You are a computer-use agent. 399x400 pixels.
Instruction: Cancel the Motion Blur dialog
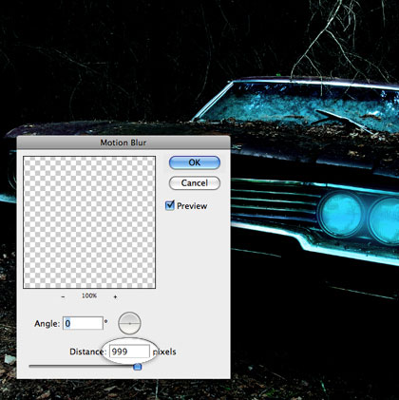[x=195, y=183]
